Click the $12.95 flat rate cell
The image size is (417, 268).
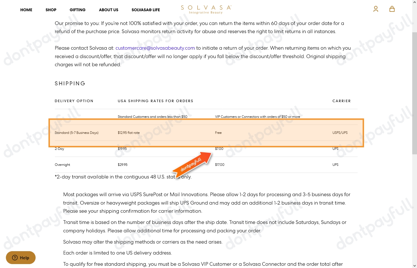129,133
